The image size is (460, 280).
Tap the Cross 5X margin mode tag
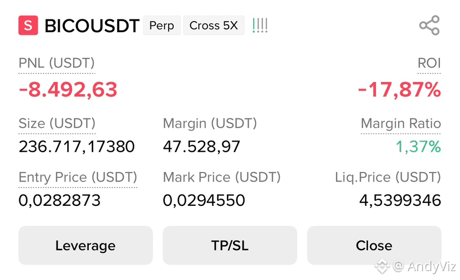click(214, 25)
